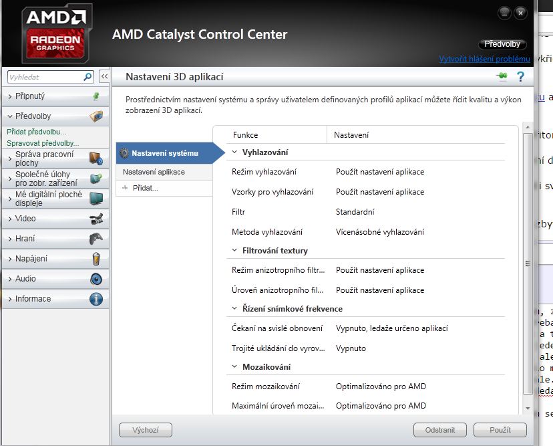Click the settings list scroll-up arrow
The image size is (553, 446).
coord(528,127)
